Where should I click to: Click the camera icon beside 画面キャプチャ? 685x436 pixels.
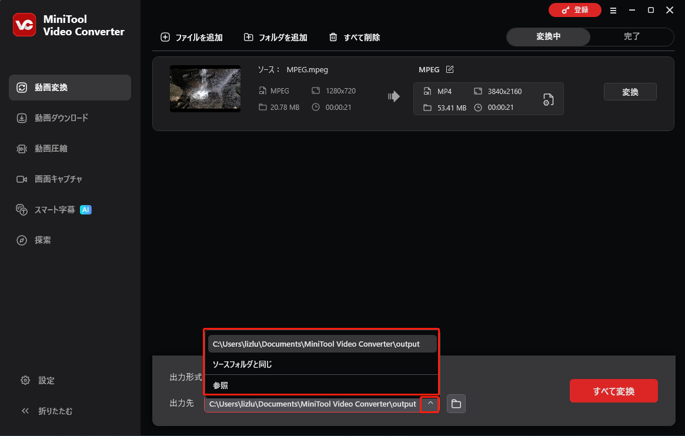click(22, 179)
